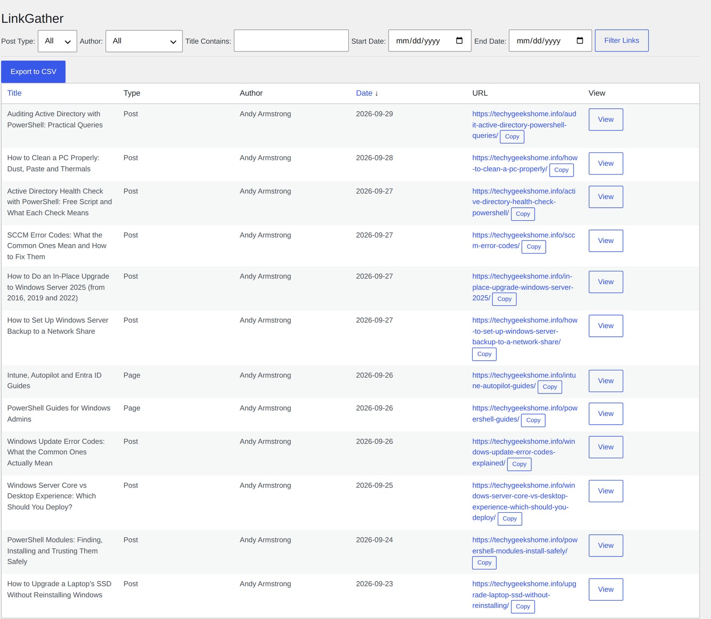Select the date 2026-09-23 cell text
Screen dimensions: 711x619
point(374,584)
